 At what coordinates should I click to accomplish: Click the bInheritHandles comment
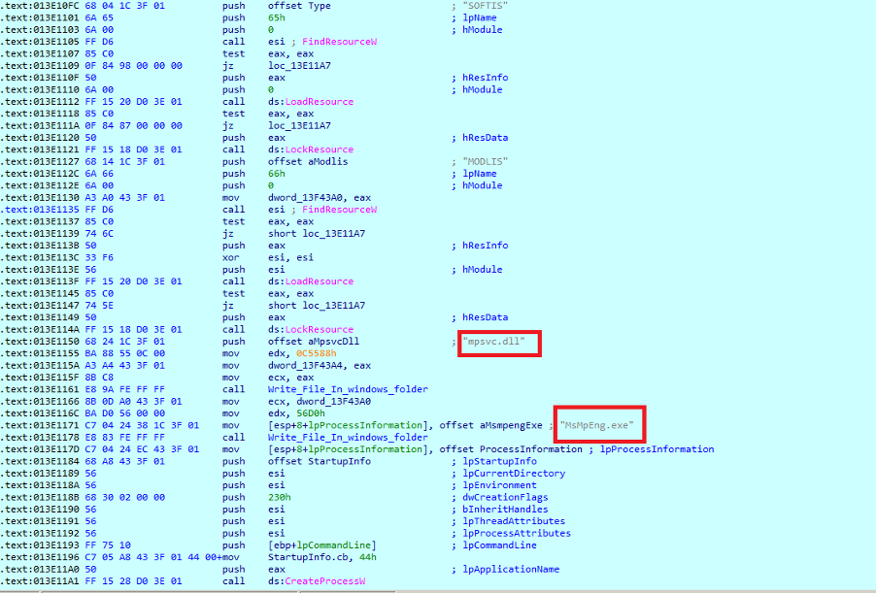point(505,510)
